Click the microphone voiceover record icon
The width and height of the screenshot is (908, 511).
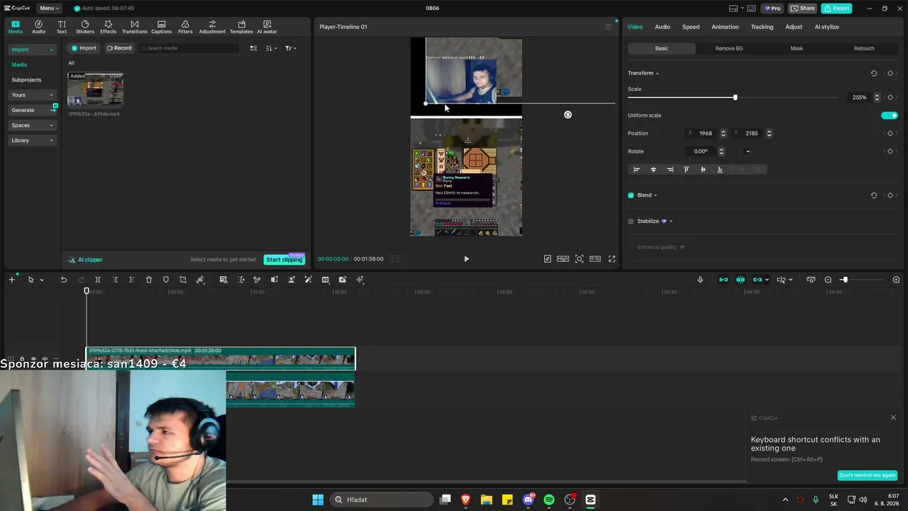700,280
